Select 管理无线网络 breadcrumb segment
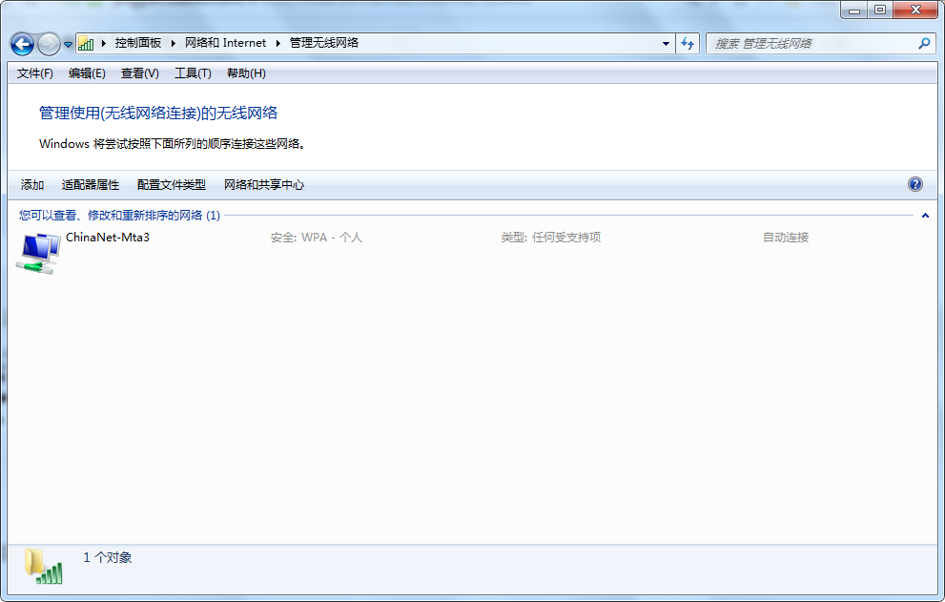 point(324,43)
